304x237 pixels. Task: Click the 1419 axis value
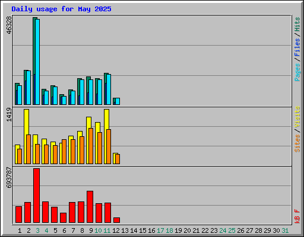[x=9, y=114]
